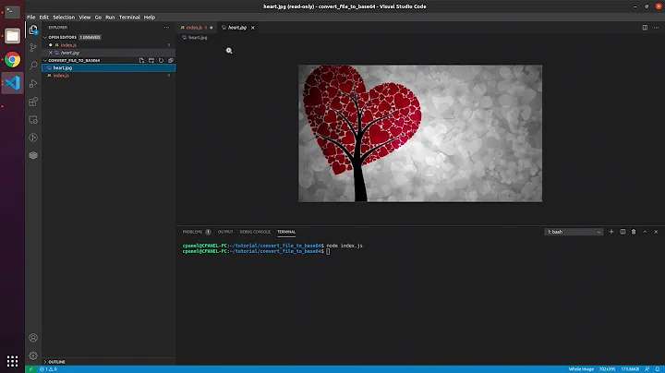Add a new terminal with plus icon
This screenshot has height=373, width=665.
(x=611, y=232)
